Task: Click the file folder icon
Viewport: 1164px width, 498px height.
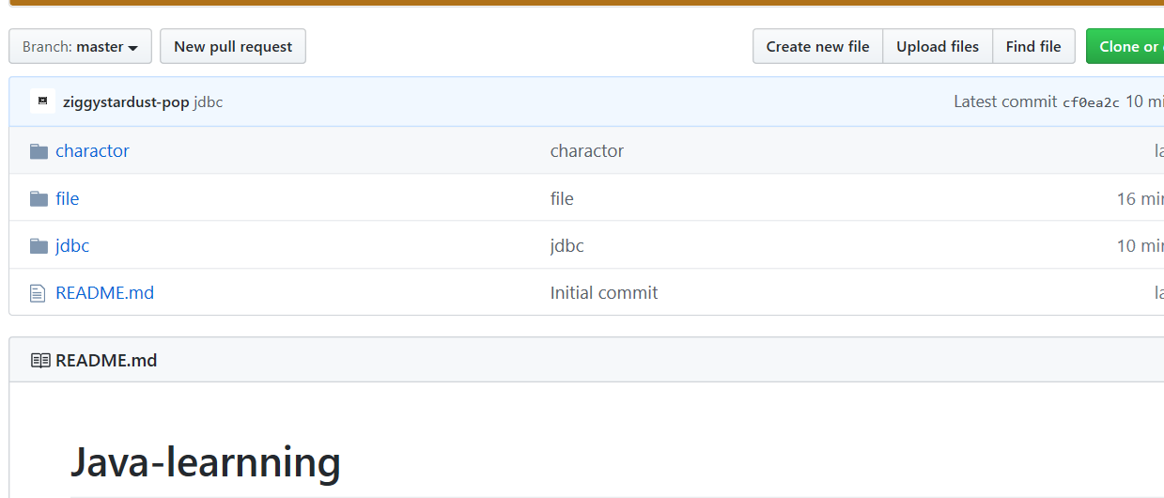Action: (39, 198)
